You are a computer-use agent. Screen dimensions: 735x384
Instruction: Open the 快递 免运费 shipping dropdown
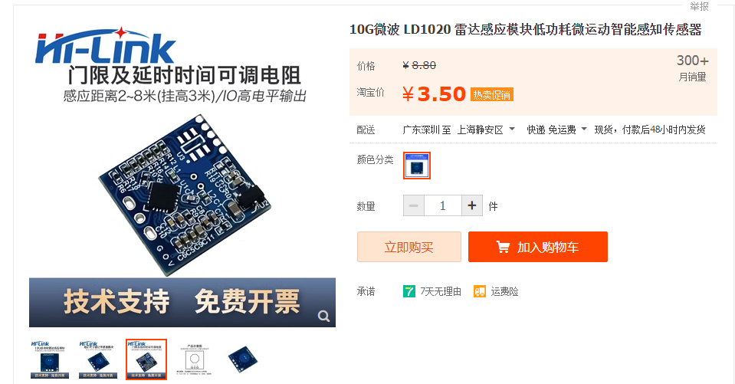pos(556,130)
